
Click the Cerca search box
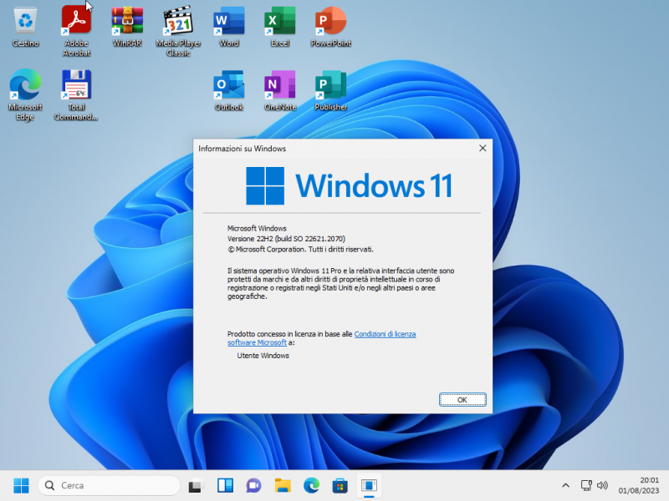[109, 485]
